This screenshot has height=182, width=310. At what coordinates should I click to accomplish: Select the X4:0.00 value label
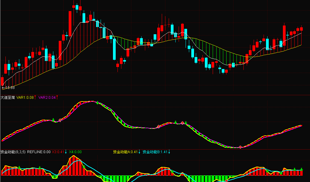pos(75,152)
